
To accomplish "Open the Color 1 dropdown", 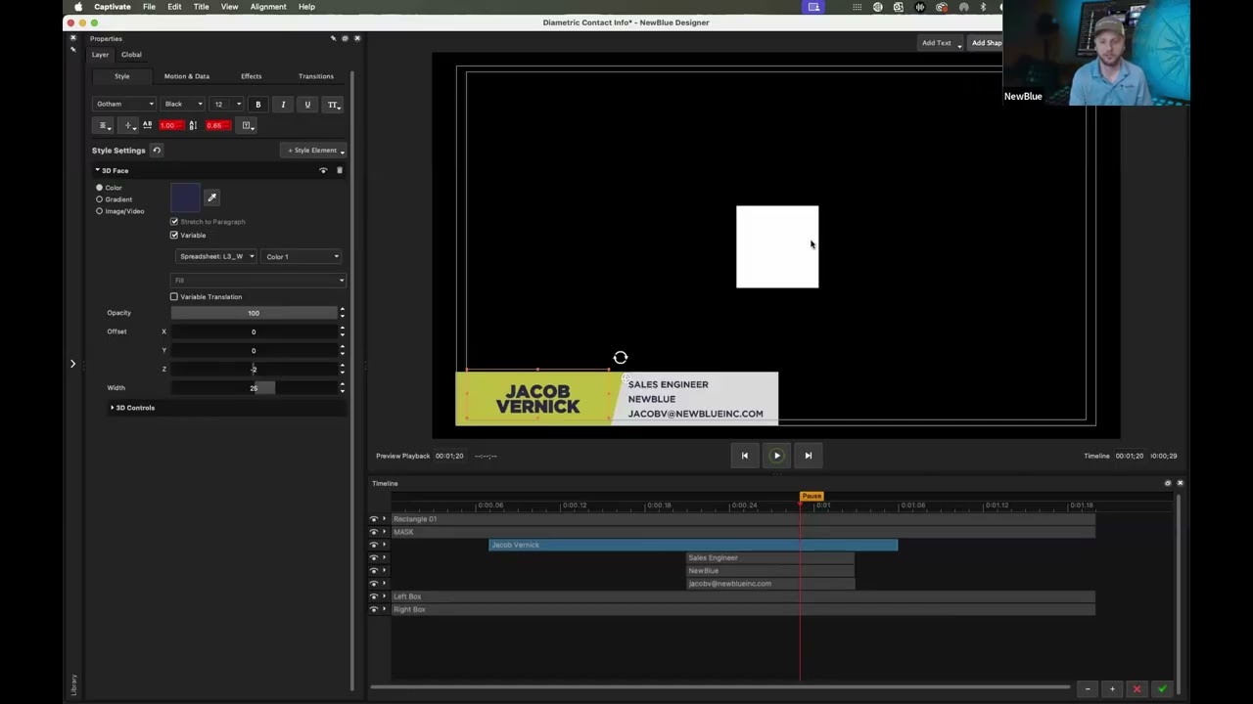I will coord(302,256).
